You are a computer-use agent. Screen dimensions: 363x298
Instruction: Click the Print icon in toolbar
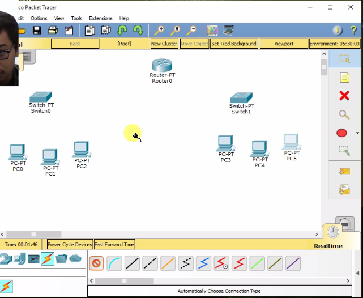[x=53, y=31]
